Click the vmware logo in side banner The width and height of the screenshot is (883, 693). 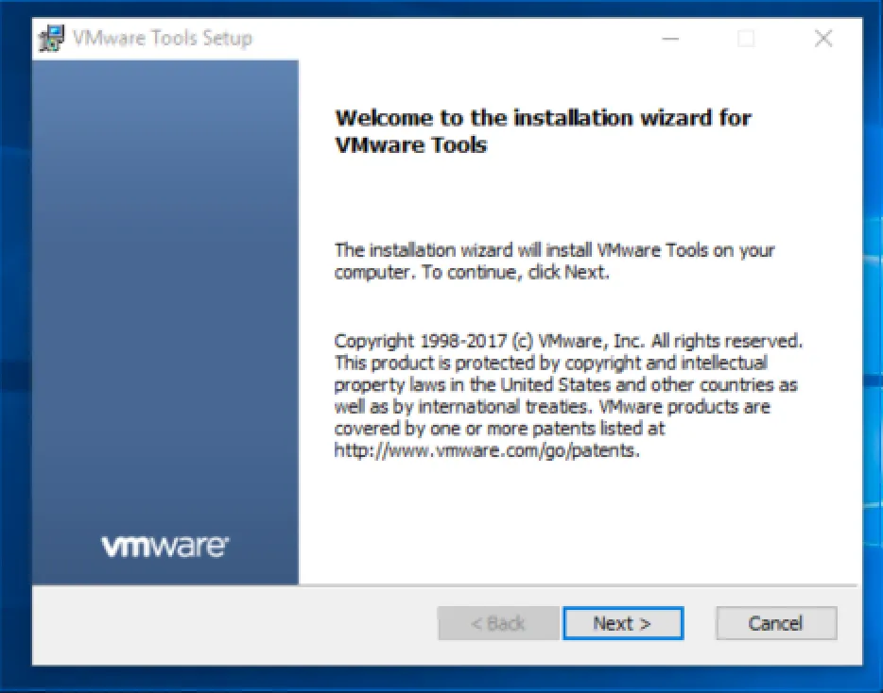[165, 547]
